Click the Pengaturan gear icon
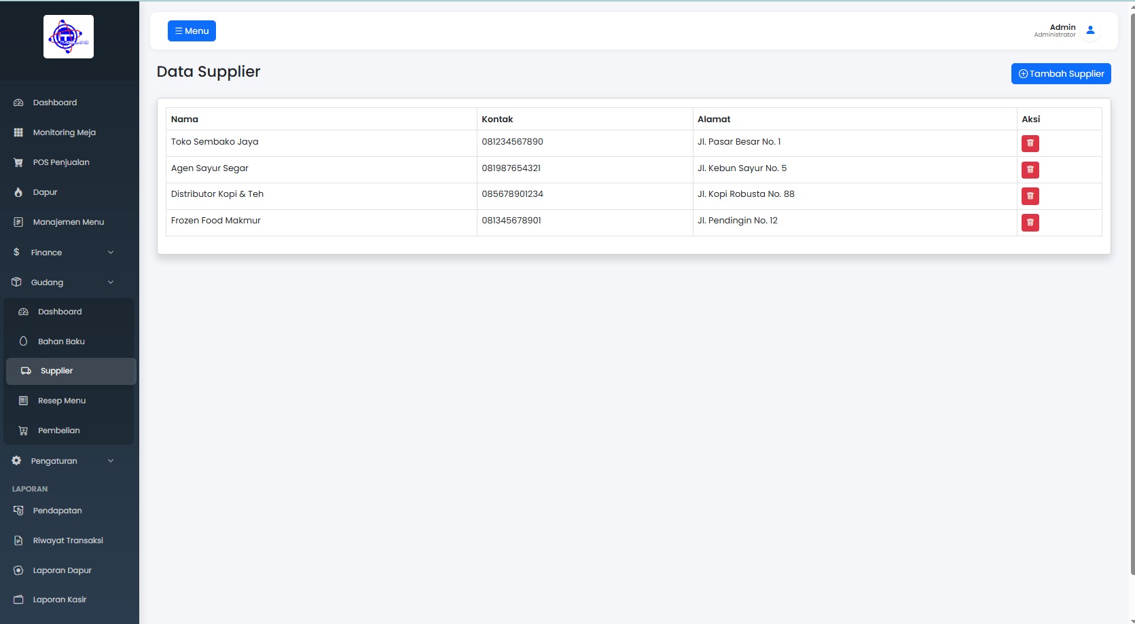The height and width of the screenshot is (624, 1135). [x=16, y=460]
